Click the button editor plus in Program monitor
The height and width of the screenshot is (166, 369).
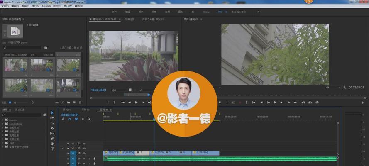(363, 103)
